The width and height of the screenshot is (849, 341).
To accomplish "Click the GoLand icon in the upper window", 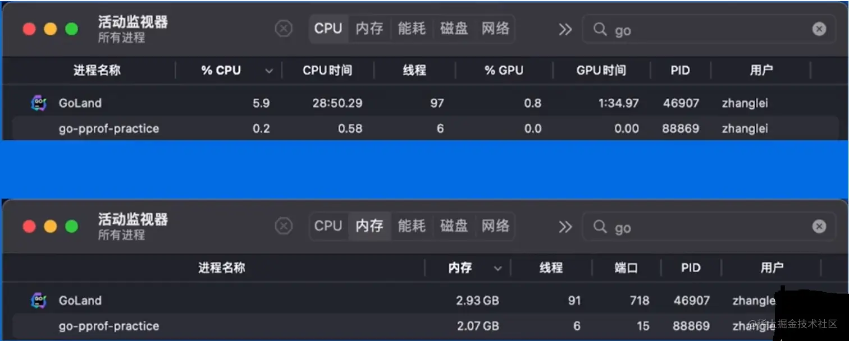I will pyautogui.click(x=38, y=103).
